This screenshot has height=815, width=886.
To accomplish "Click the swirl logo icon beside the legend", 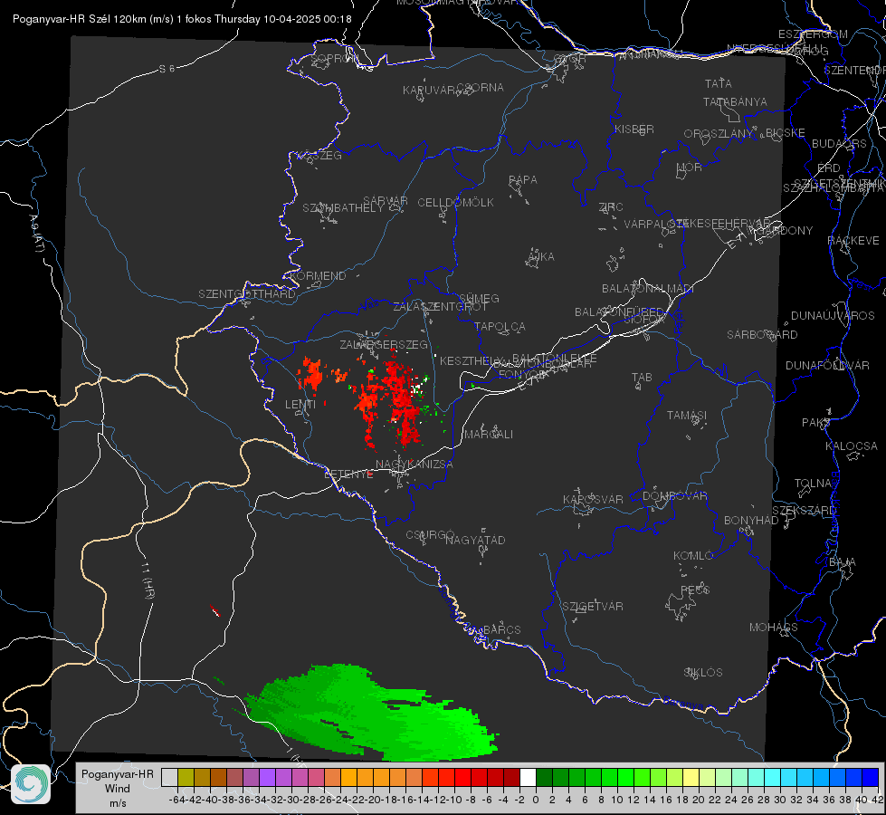I will point(31,784).
